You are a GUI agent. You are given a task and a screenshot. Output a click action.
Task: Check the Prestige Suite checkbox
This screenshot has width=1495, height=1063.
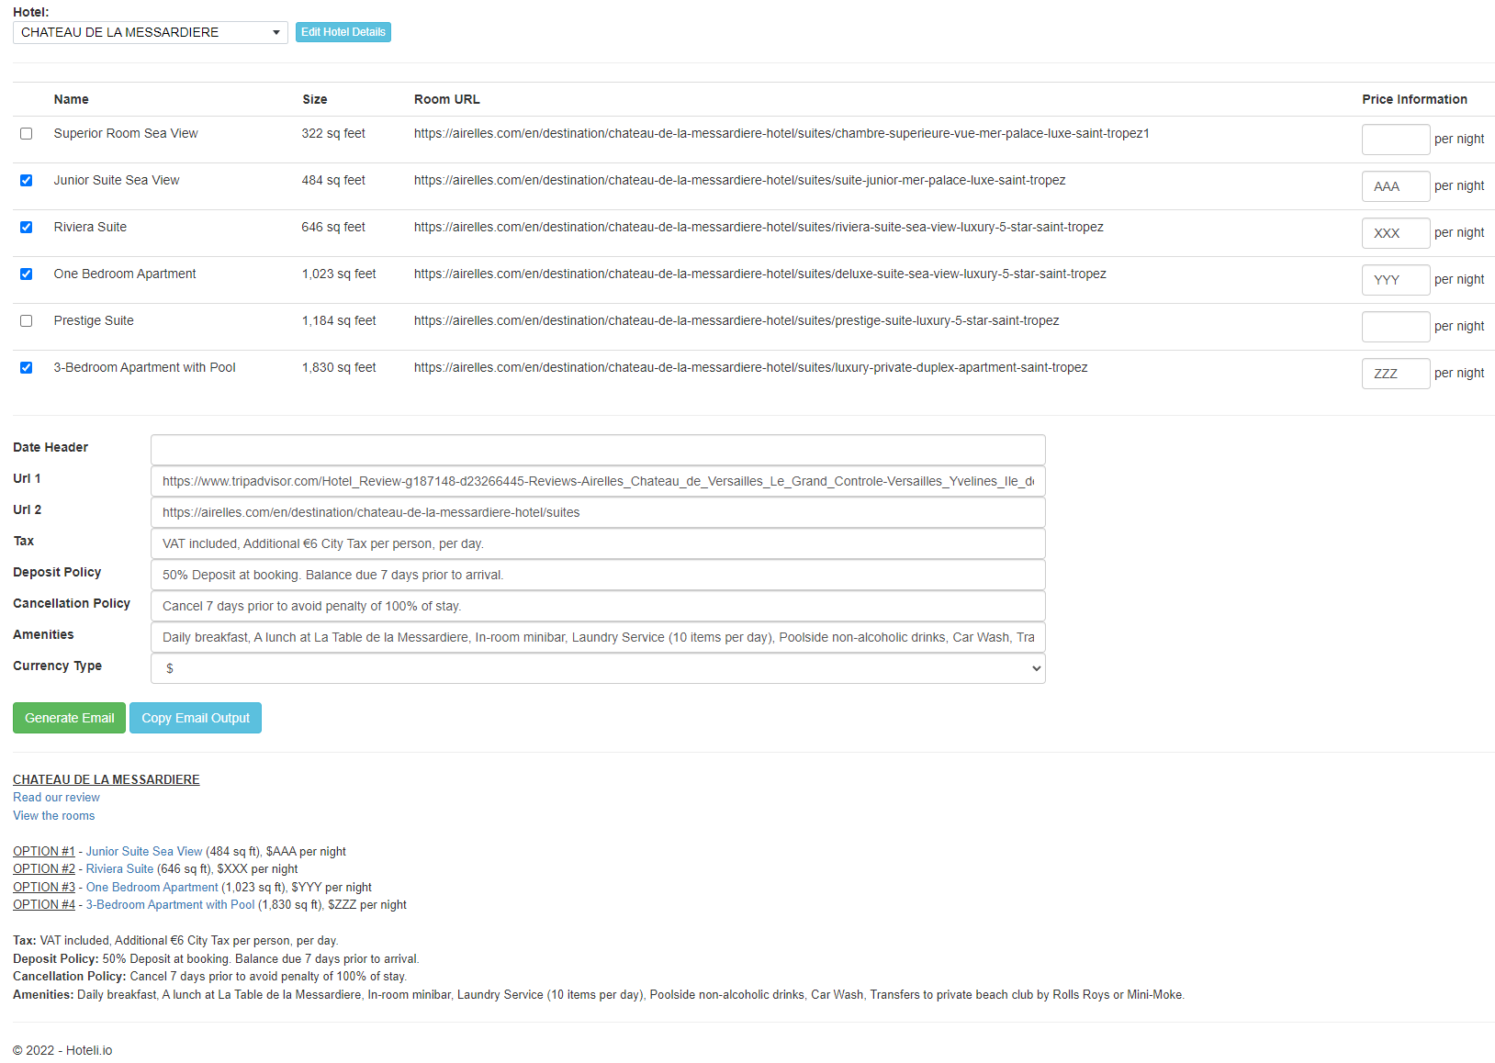tap(26, 321)
